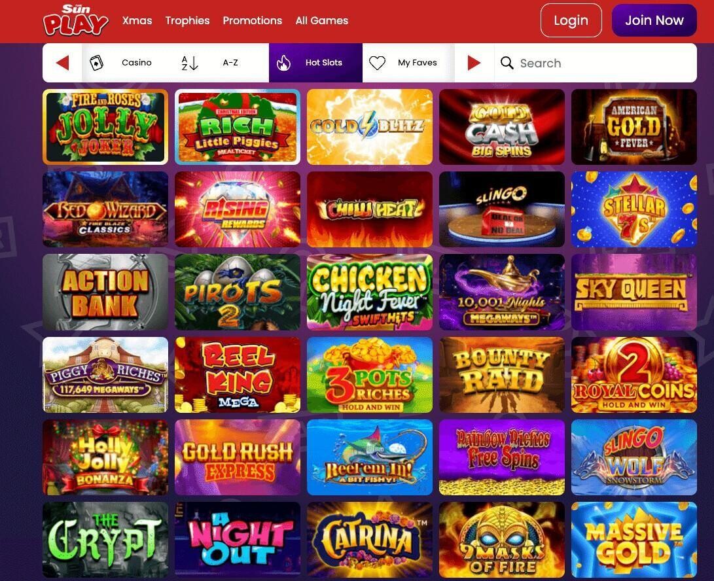The width and height of the screenshot is (714, 581).
Task: Launch the Pirots 2 game tile
Action: pos(238,292)
